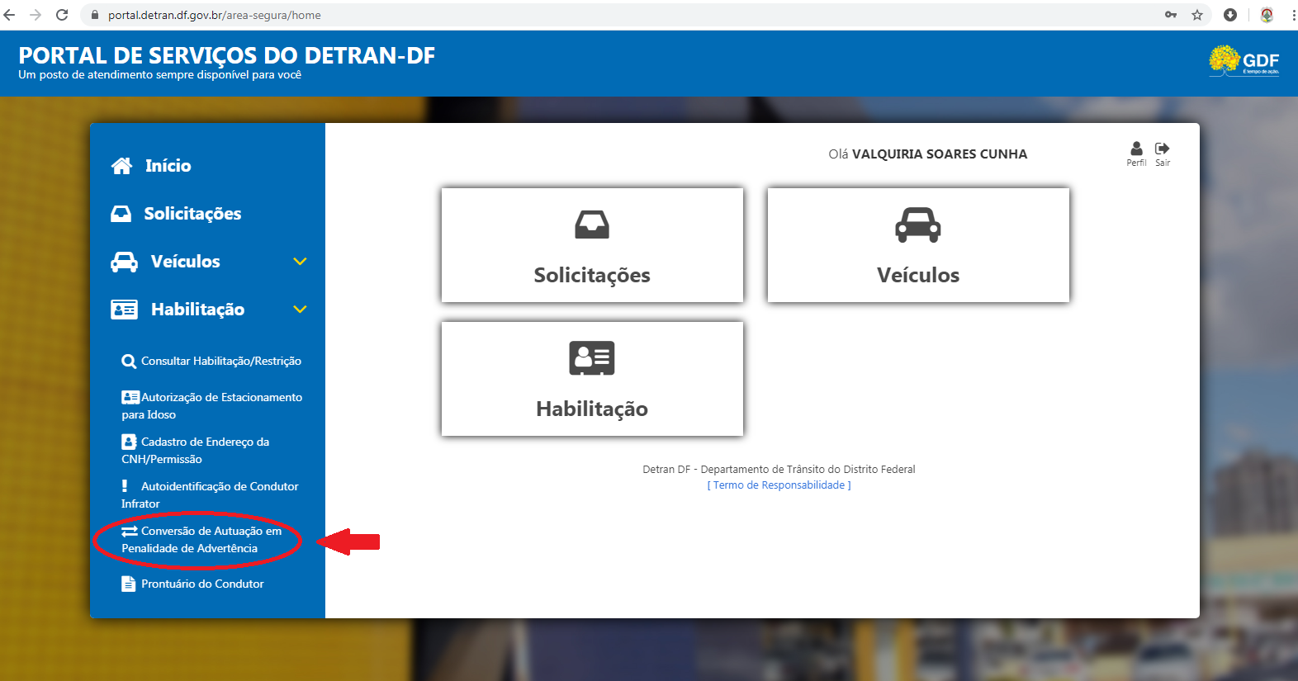Click the browser back arrow
The image size is (1298, 681).
10,15
